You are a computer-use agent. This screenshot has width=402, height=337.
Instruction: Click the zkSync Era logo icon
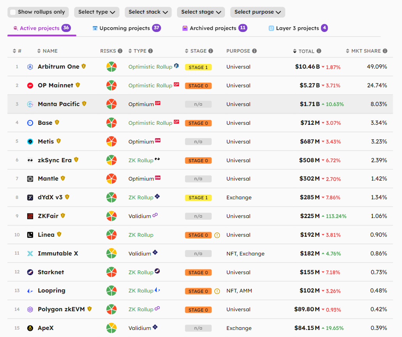(30, 160)
